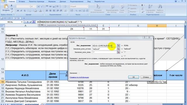This screenshot has width=187, height=105.
Task: Align text right in alignment group
Action: point(54,11)
